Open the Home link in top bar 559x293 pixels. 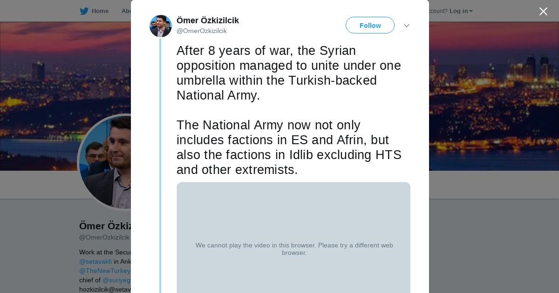coord(100,11)
